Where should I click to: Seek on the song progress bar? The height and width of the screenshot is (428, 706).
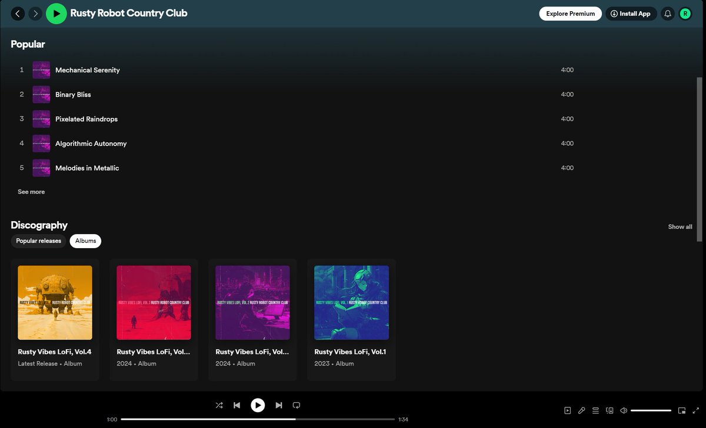pos(258,419)
